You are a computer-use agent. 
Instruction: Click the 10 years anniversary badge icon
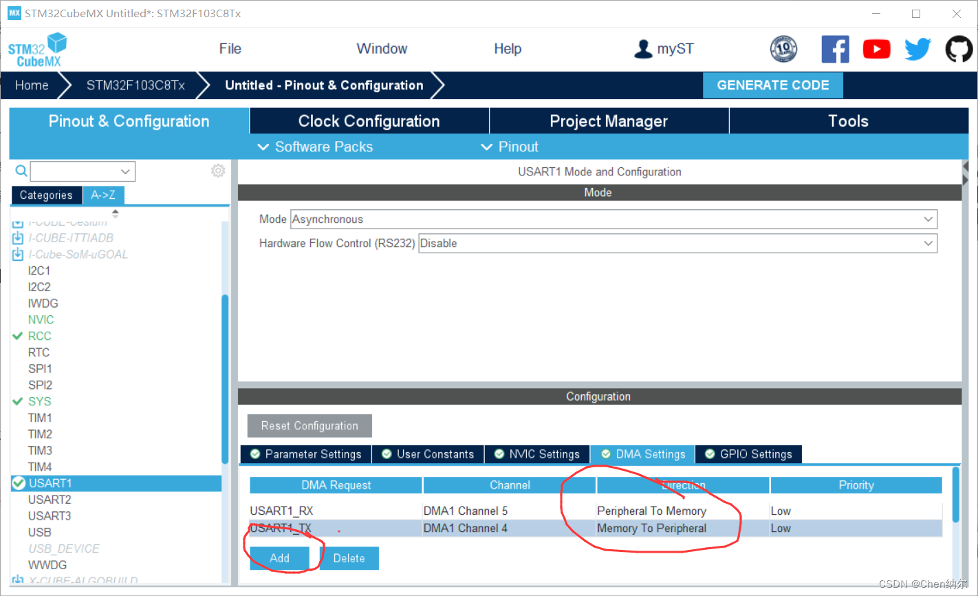(x=783, y=49)
